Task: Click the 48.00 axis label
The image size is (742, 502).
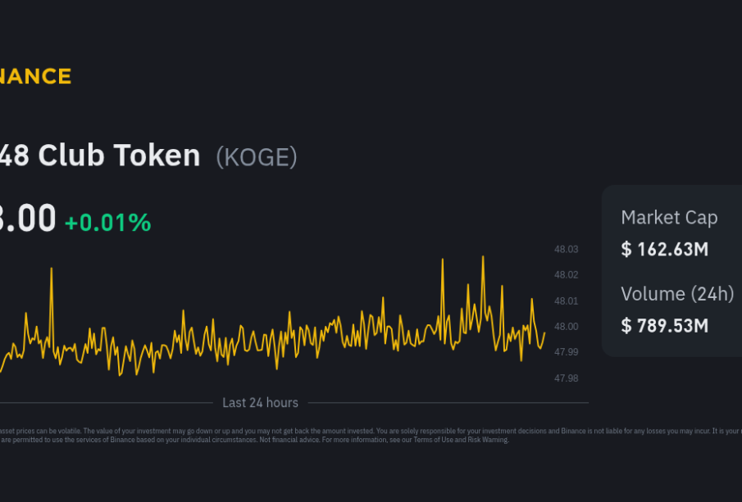Action: pyautogui.click(x=567, y=327)
